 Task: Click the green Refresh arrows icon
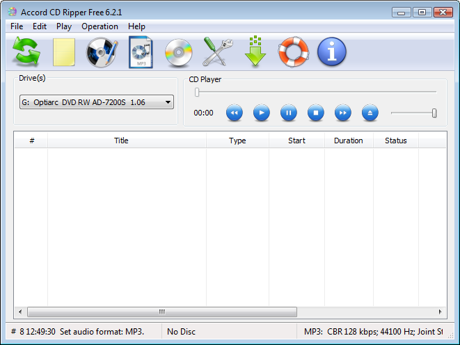[26, 52]
